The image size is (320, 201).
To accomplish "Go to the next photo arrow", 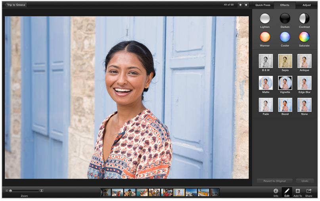I will pos(246,5).
